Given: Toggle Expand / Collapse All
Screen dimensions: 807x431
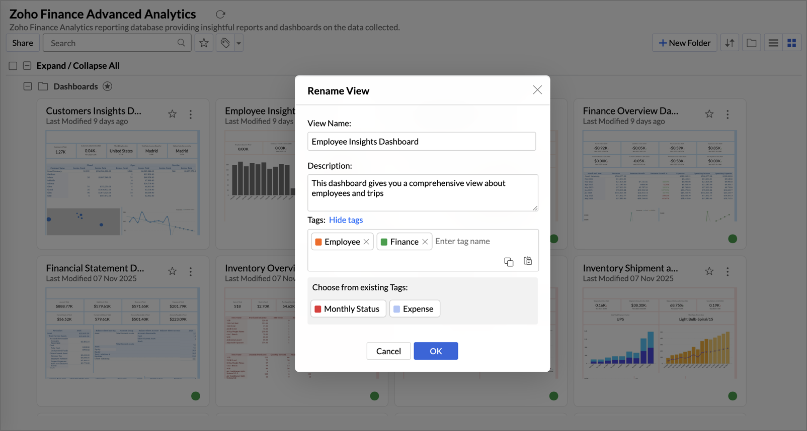Looking at the screenshot, I should [x=27, y=66].
